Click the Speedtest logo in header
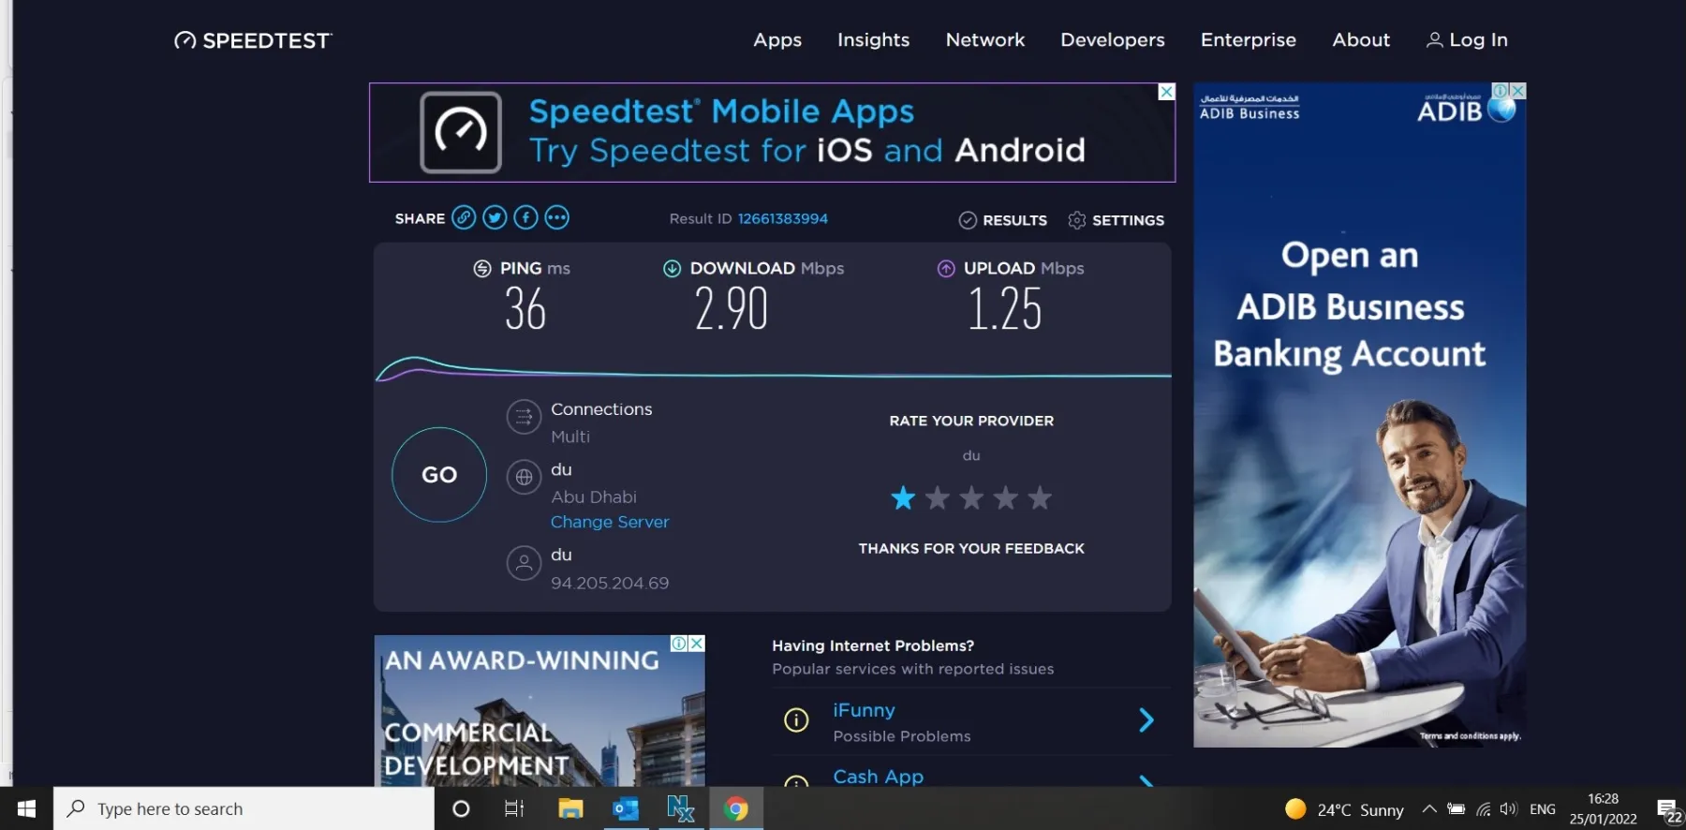Viewport: 1686px width, 830px height. coord(253,40)
